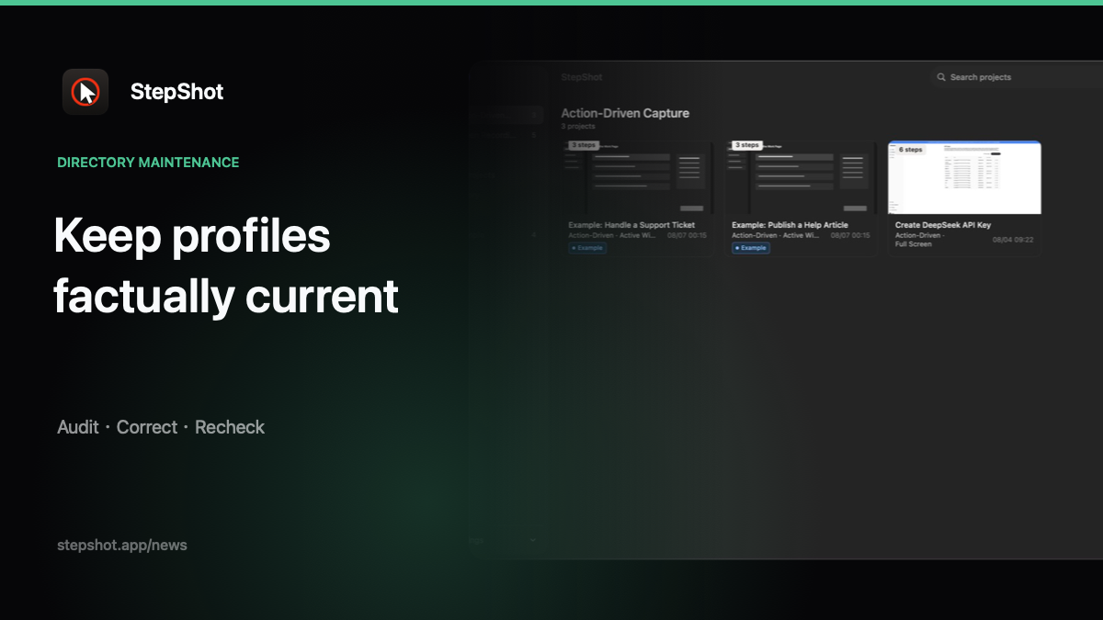Click the 'DIRECTORY MAINTENANCE' label
The image size is (1103, 620).
click(148, 163)
